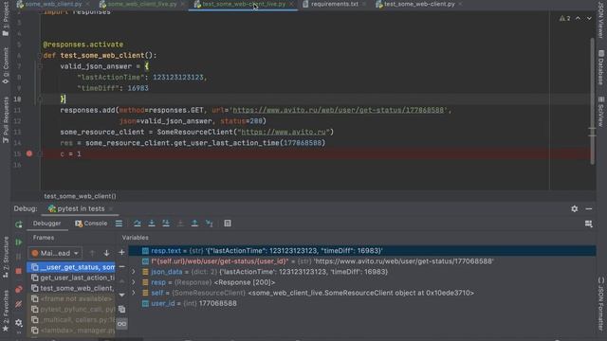607x341 pixels.
Task: Go to previous frame with up arrow
Action: pyautogui.click(x=92, y=253)
